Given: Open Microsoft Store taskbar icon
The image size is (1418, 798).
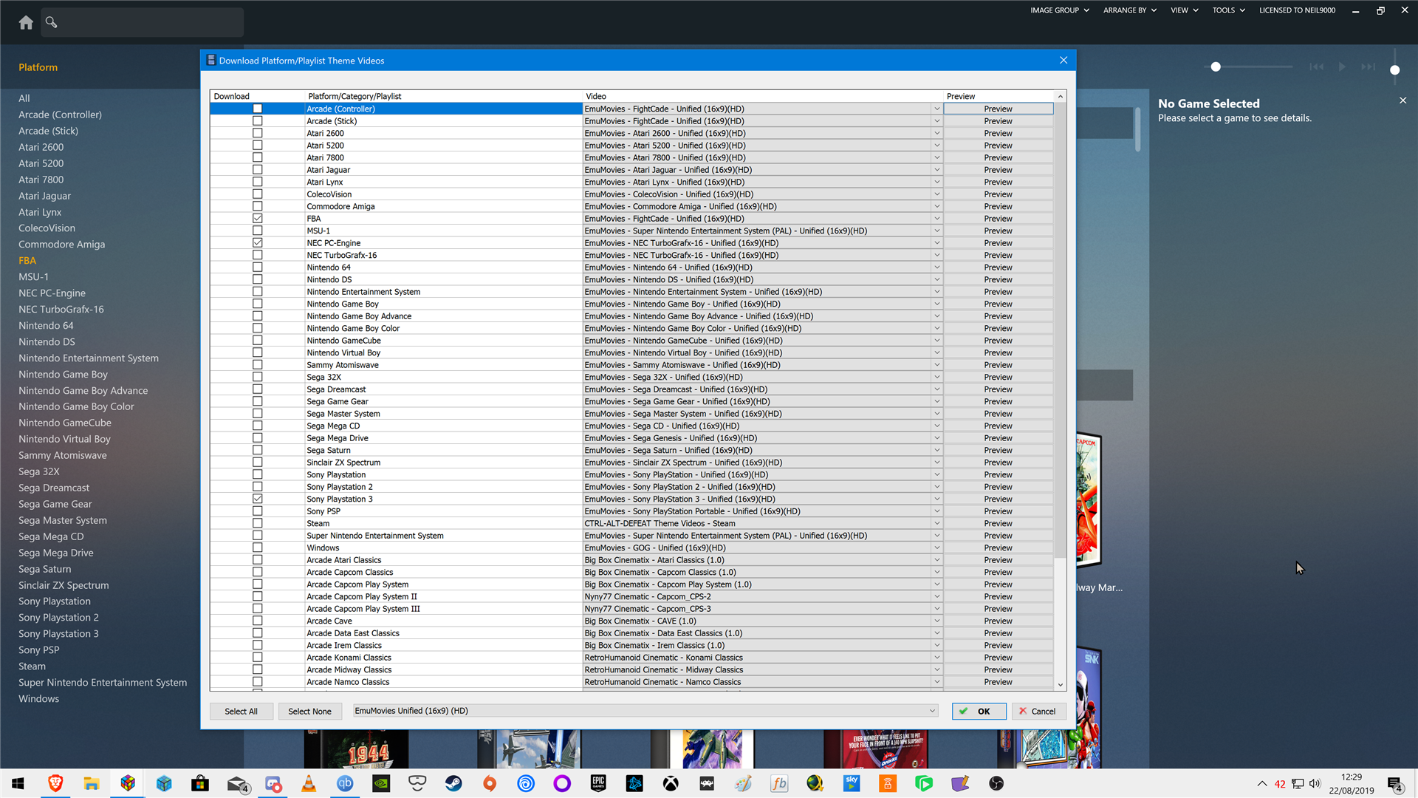Looking at the screenshot, I should pyautogui.click(x=200, y=783).
